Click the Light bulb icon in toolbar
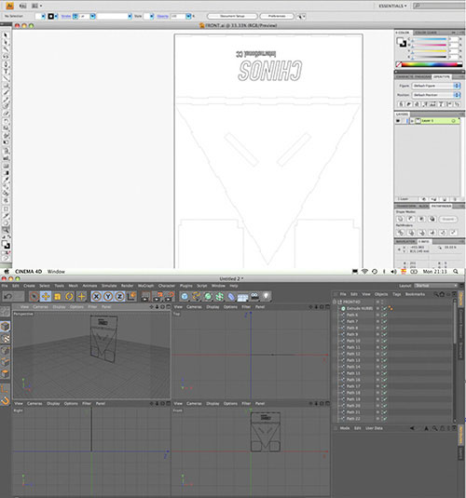 point(266,296)
